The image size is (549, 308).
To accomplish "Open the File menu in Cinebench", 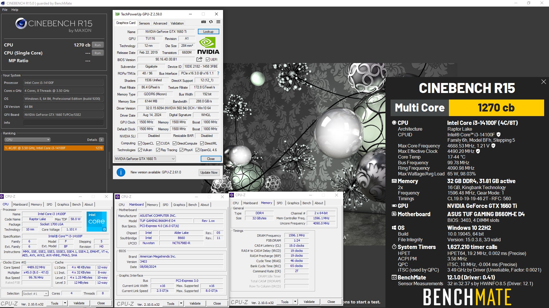I will [5, 10].
